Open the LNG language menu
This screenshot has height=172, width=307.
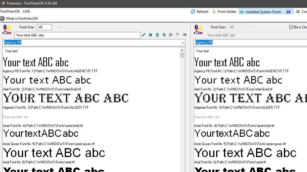[x=26, y=11]
